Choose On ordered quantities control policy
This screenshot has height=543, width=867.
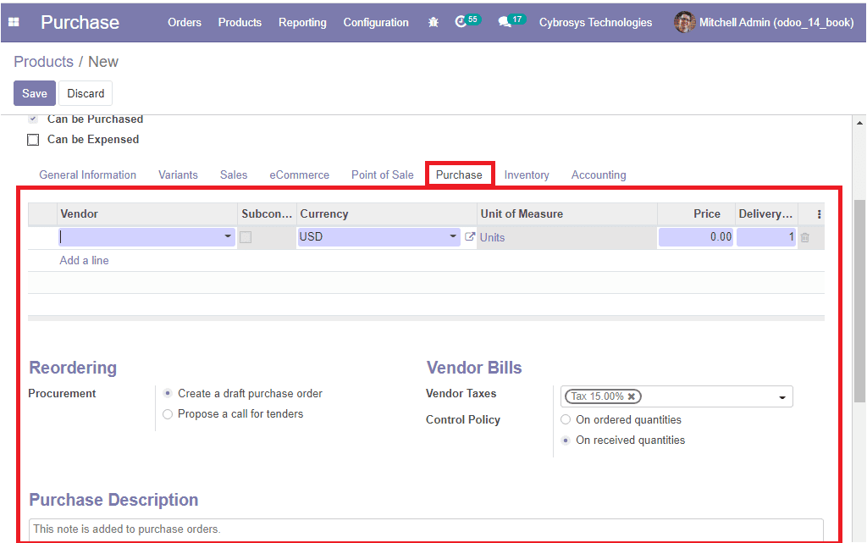566,420
